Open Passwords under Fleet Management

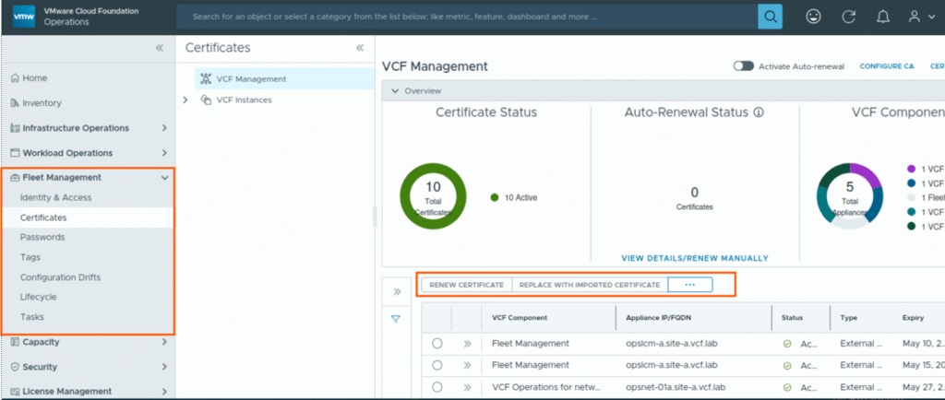click(42, 237)
